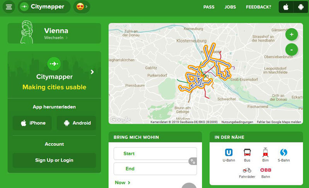Viewport: 309px width, 188px height.
Task: Zoom out on the map
Action: pos(292,50)
